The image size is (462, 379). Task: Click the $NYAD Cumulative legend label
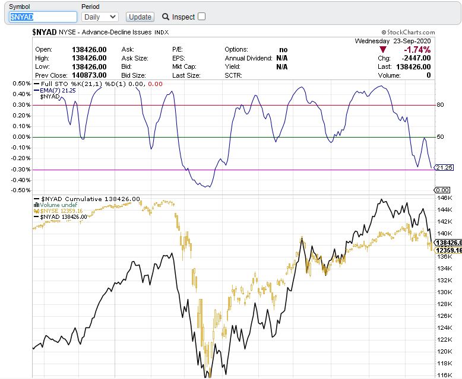90,199
